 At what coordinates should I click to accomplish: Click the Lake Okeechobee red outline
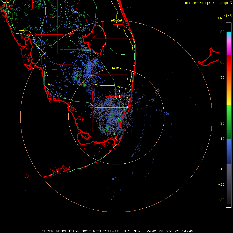(x=94, y=40)
